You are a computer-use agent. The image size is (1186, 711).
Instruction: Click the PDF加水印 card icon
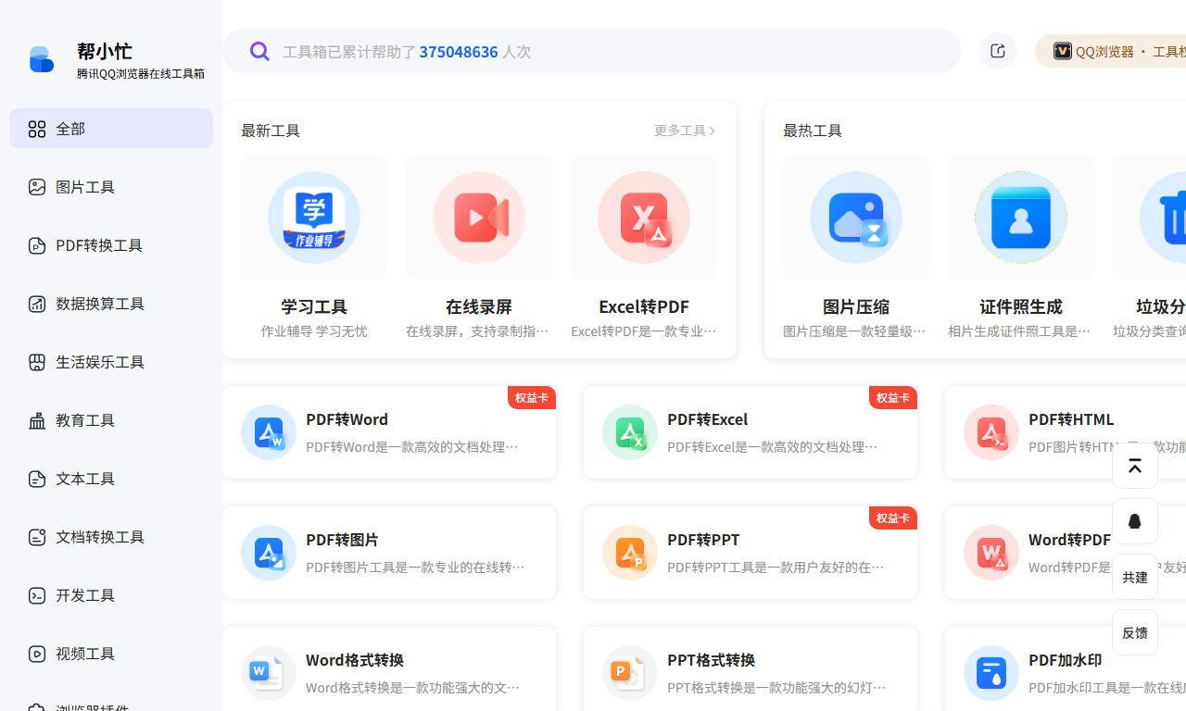991,673
